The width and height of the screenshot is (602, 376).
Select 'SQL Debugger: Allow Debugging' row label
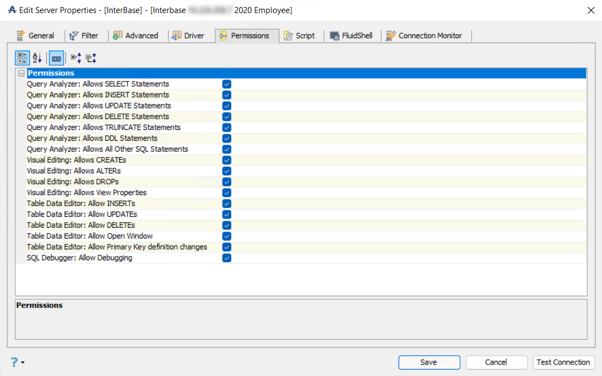click(79, 258)
